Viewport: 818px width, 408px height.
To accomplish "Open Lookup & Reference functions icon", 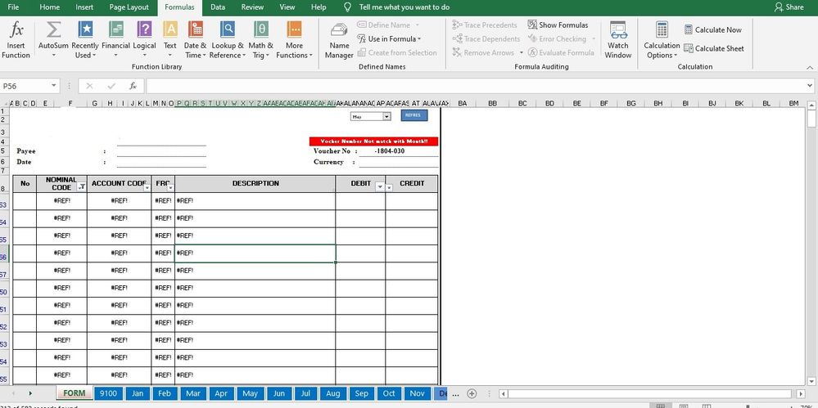I will (227, 30).
